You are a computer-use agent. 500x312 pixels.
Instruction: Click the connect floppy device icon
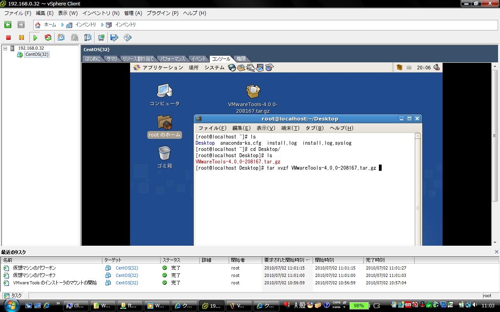click(x=114, y=37)
